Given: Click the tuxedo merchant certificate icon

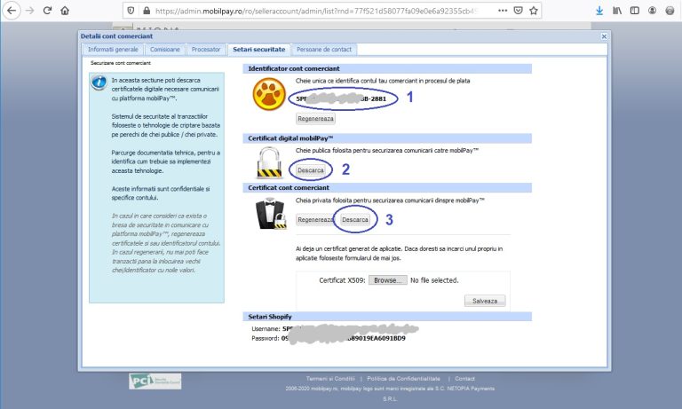Looking at the screenshot, I should pos(271,214).
